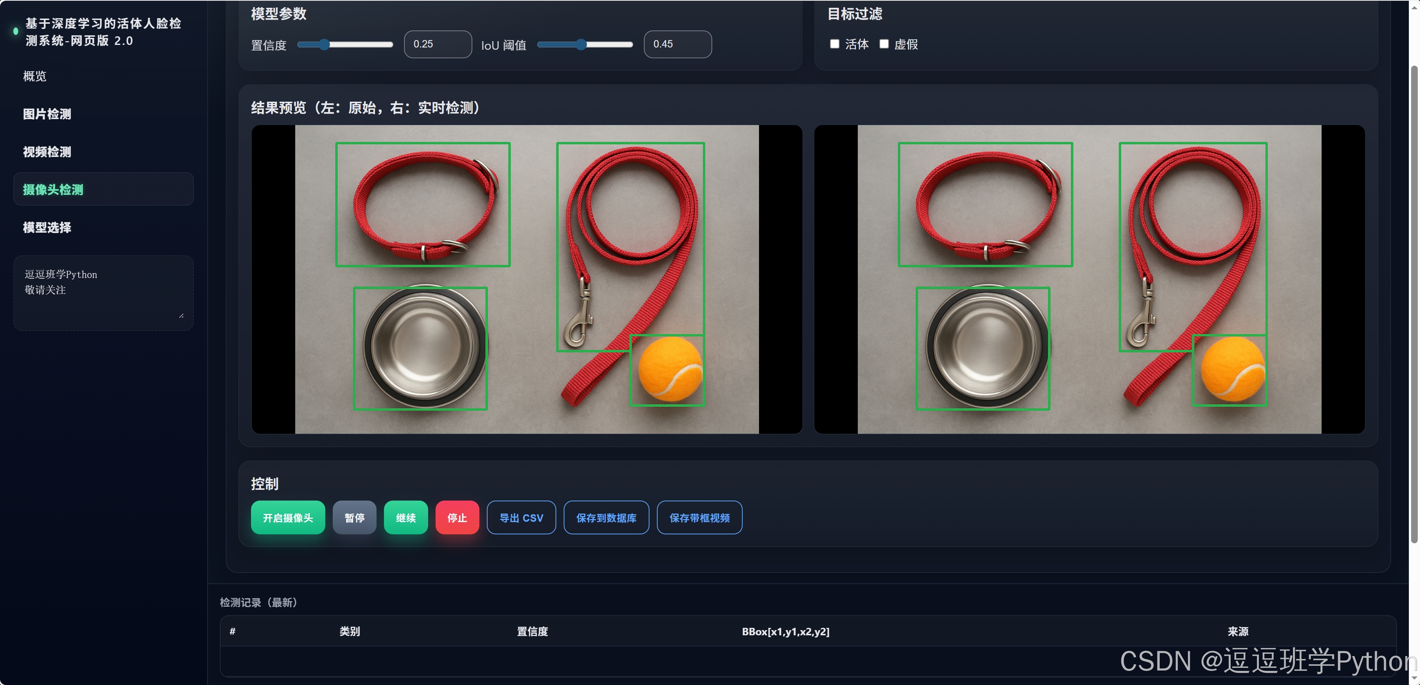
Task: Adjust the IoU 阈值 slider handle
Action: [x=581, y=45]
